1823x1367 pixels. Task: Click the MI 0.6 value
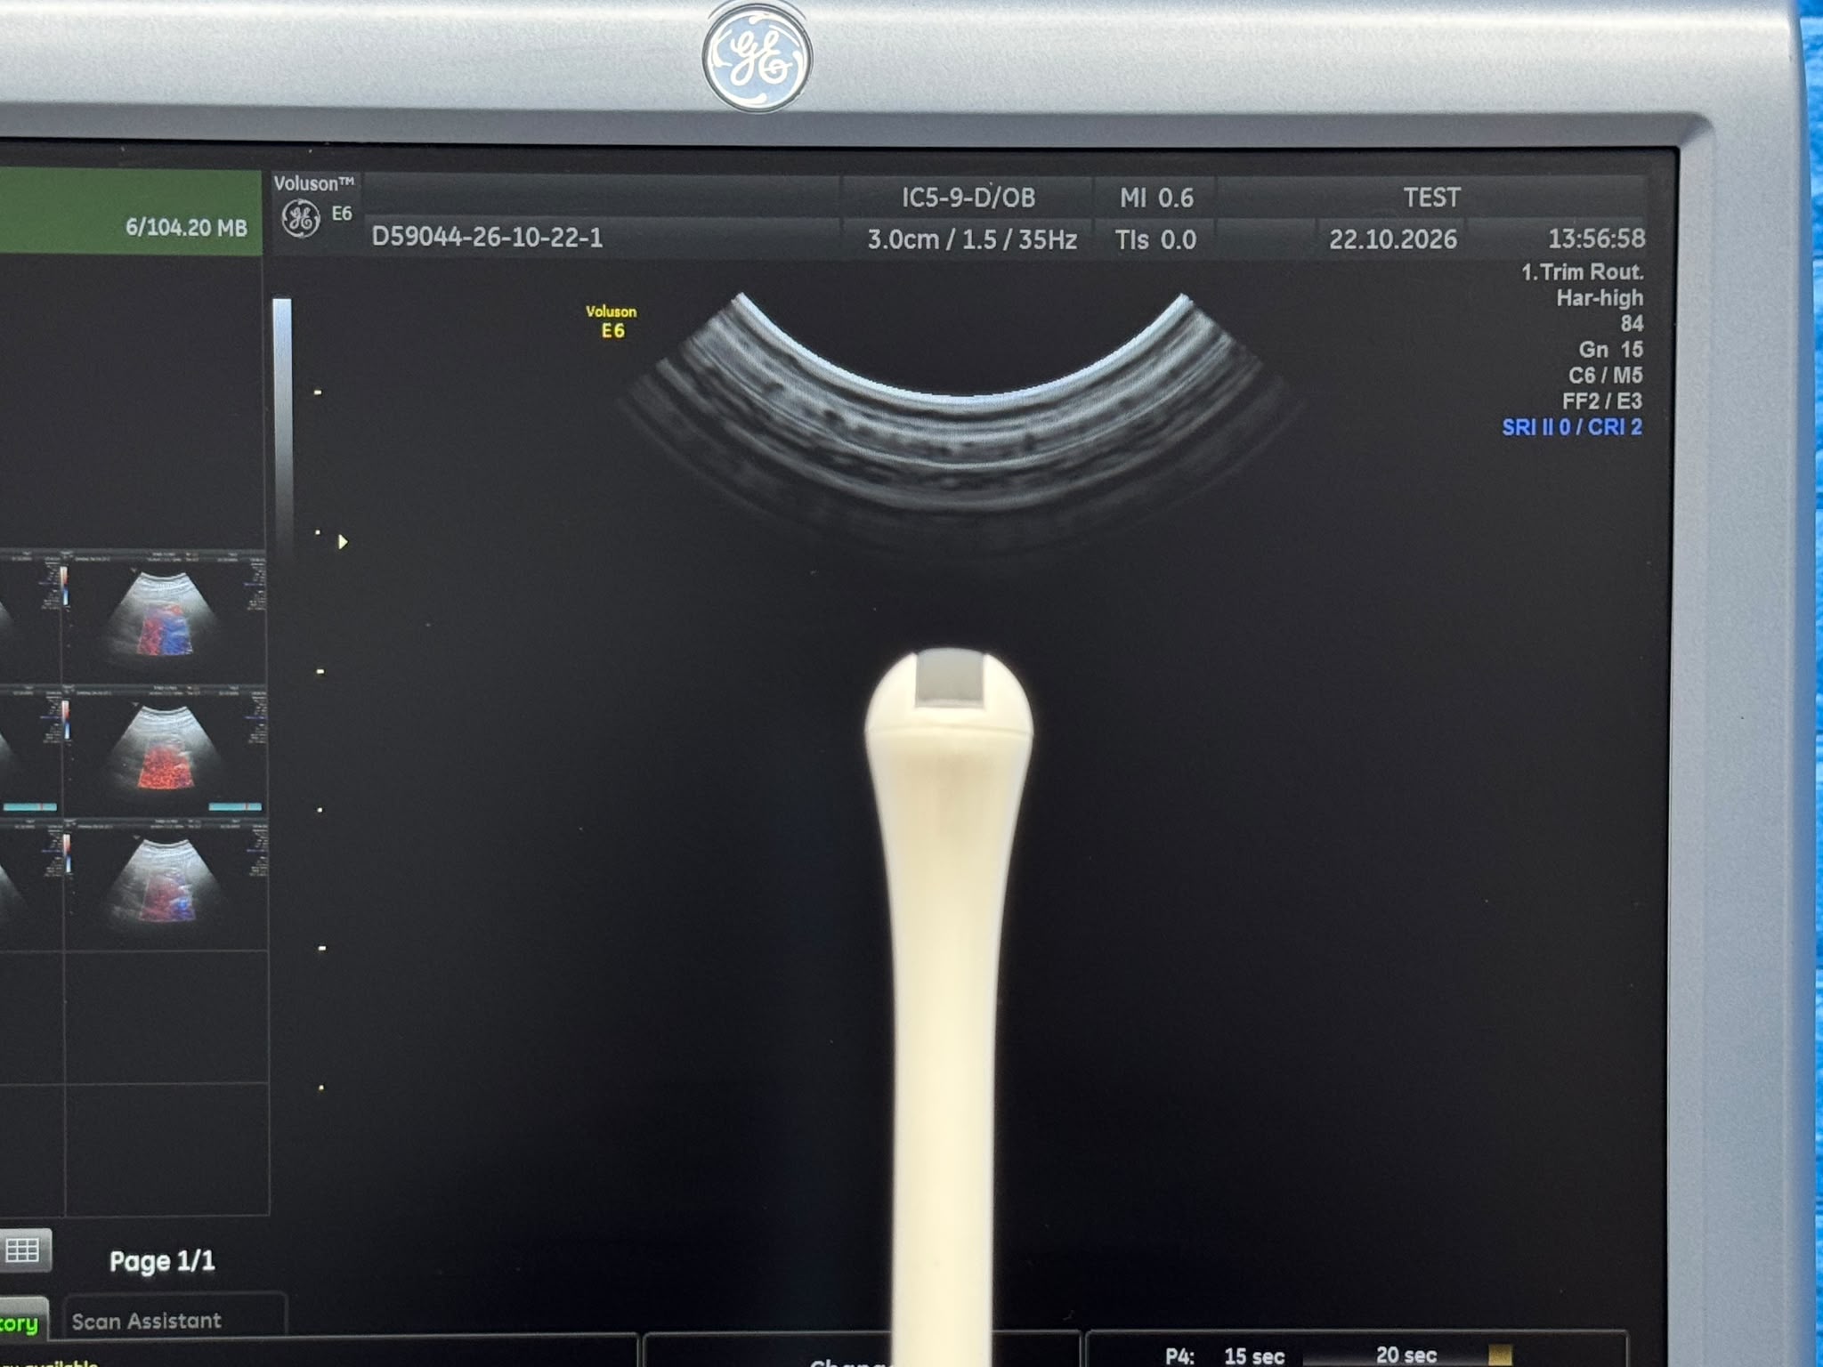point(1156,198)
